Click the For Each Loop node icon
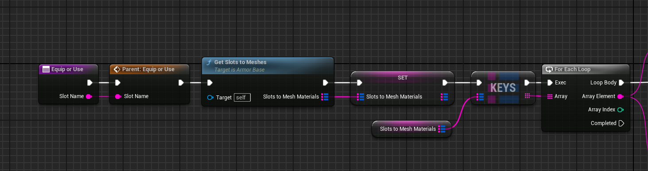 (549, 69)
